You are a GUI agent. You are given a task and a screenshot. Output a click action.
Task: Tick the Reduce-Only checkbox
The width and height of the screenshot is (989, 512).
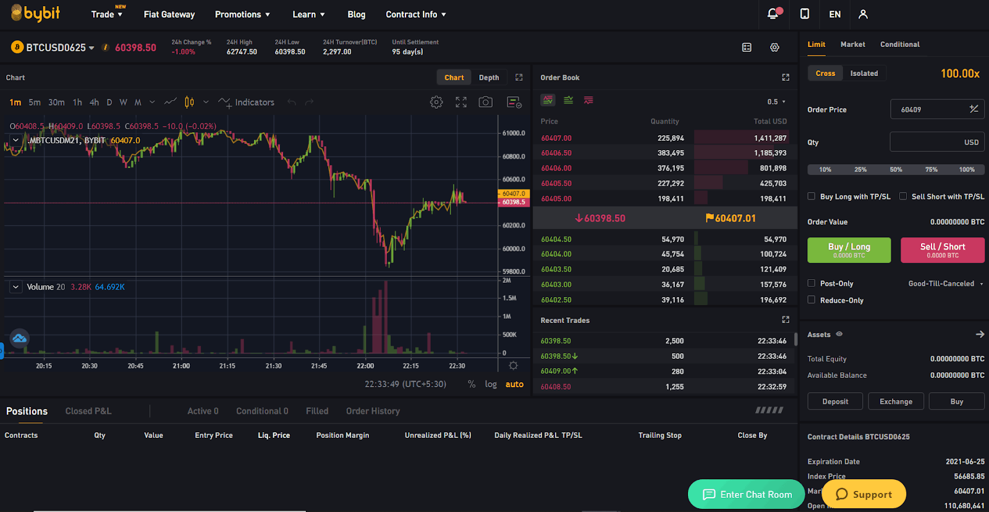812,300
